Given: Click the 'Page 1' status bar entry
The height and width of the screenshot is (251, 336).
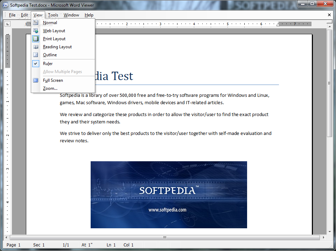Looking at the screenshot, I should point(14,245).
